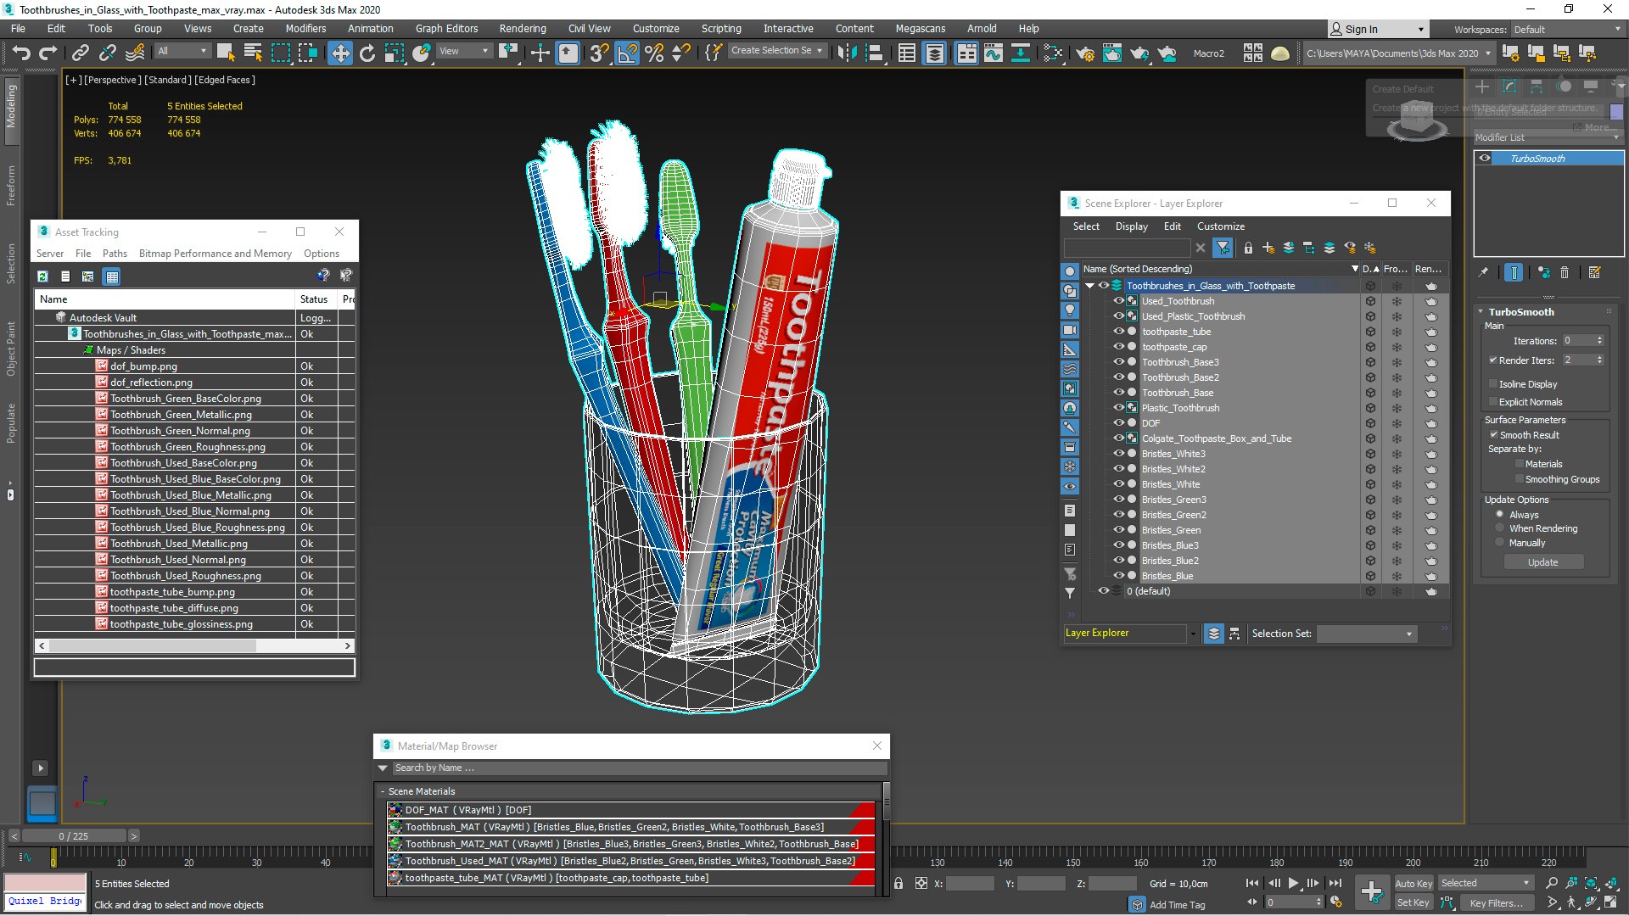Open Create panel plus icon

[x=1482, y=87]
